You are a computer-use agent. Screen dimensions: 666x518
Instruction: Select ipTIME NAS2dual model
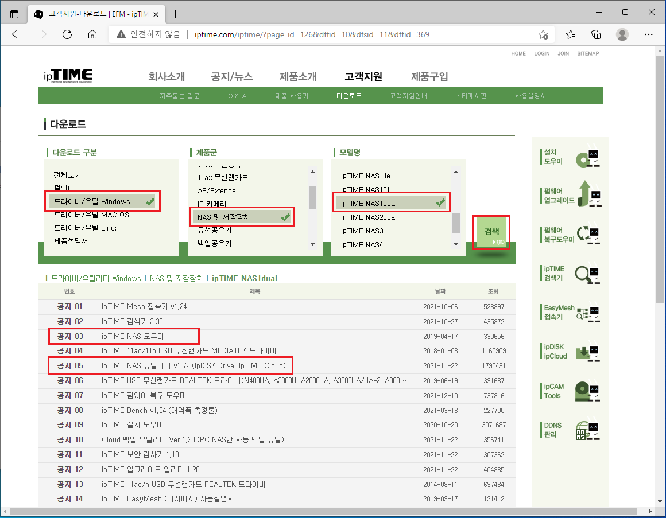coord(369,217)
